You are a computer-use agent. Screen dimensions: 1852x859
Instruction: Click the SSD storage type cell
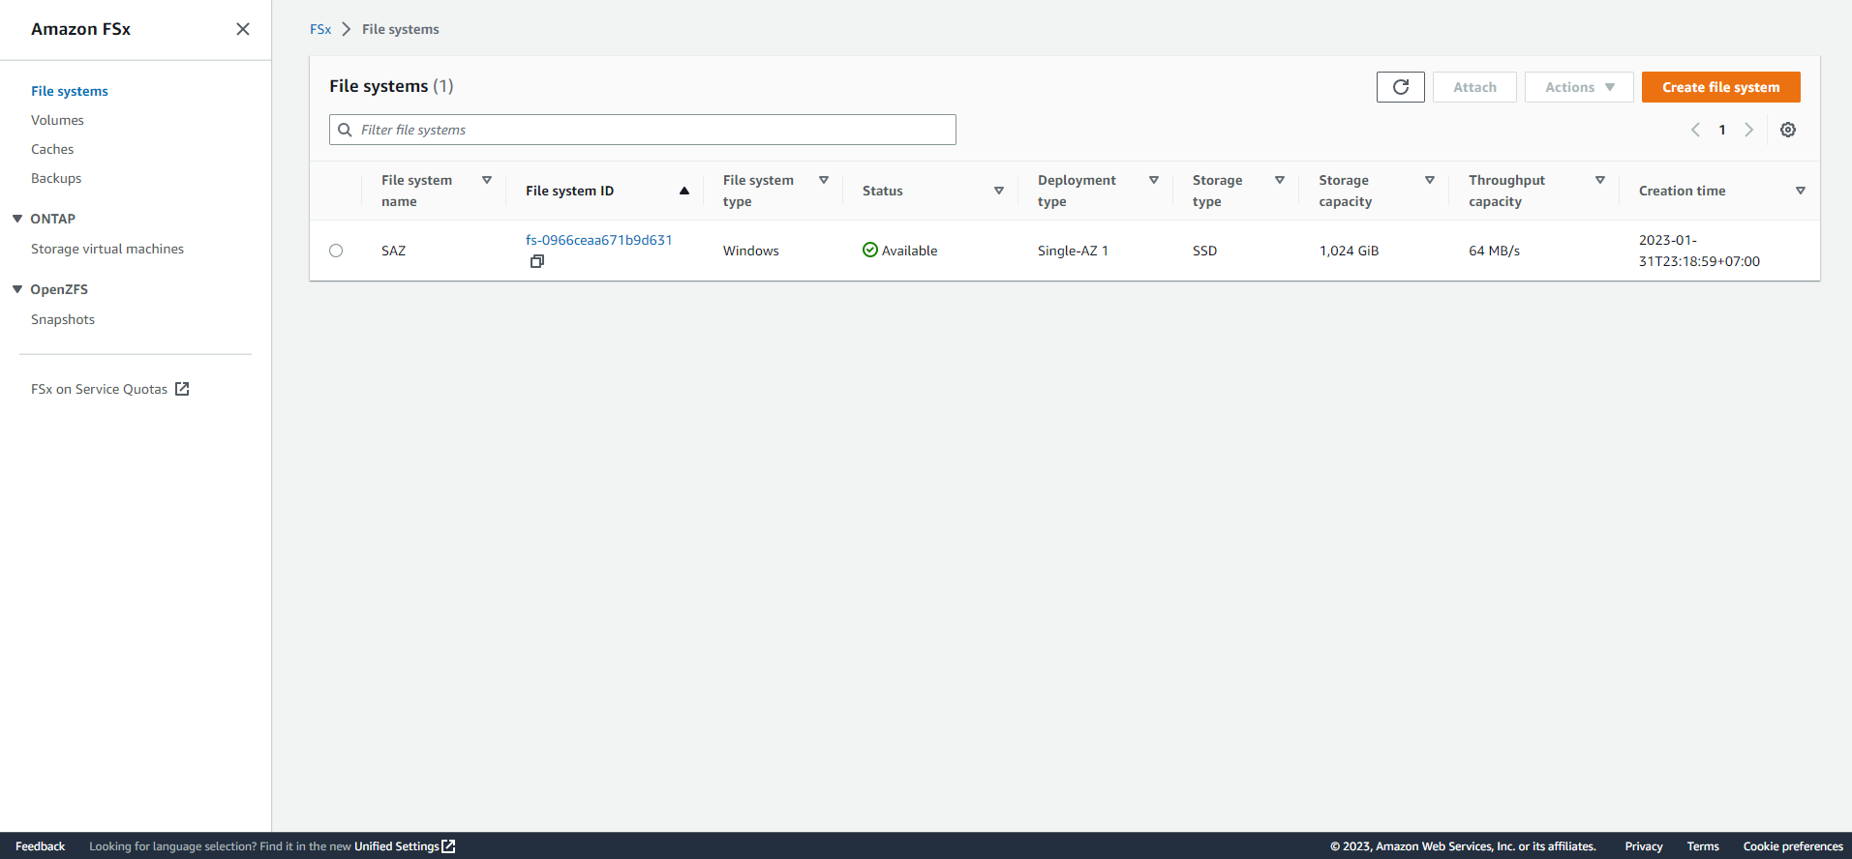point(1204,251)
